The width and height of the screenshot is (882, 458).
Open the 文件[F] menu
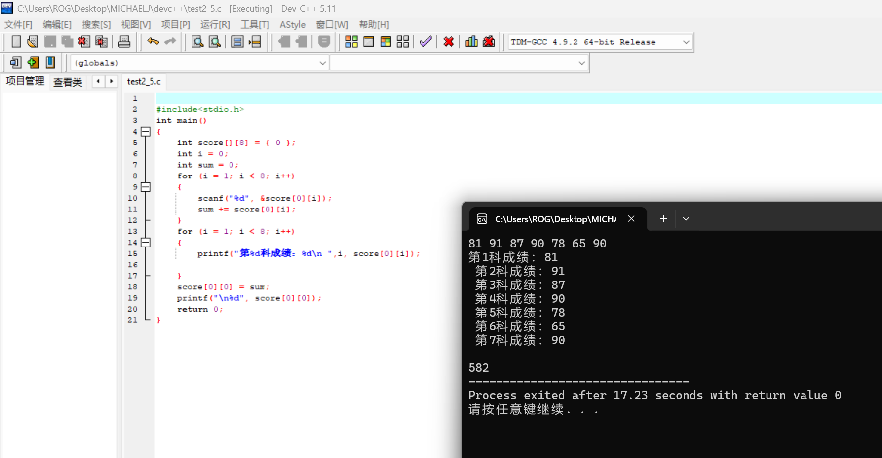[x=18, y=24]
